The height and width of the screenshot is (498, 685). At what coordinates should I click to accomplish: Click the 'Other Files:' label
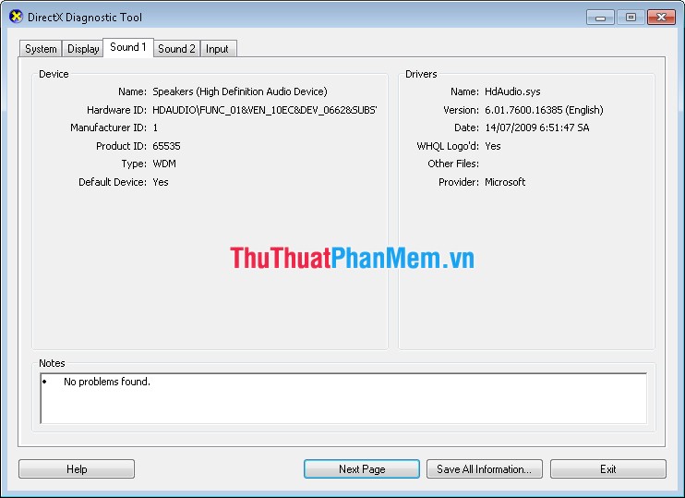click(x=453, y=164)
